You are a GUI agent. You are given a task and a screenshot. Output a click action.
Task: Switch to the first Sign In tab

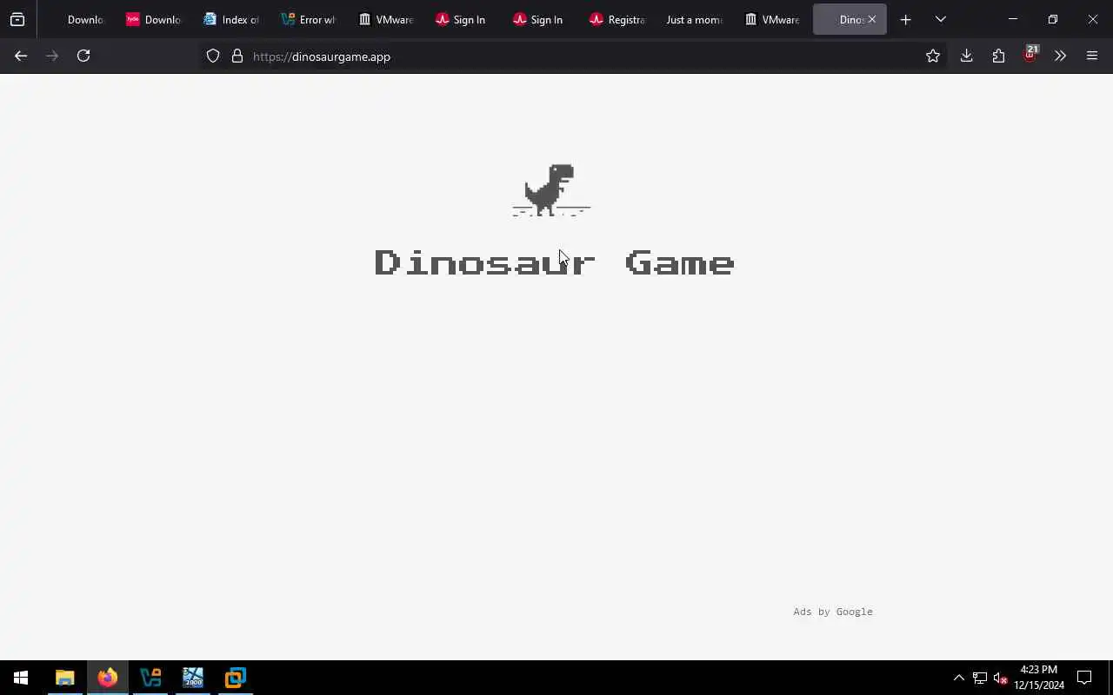tap(463, 19)
